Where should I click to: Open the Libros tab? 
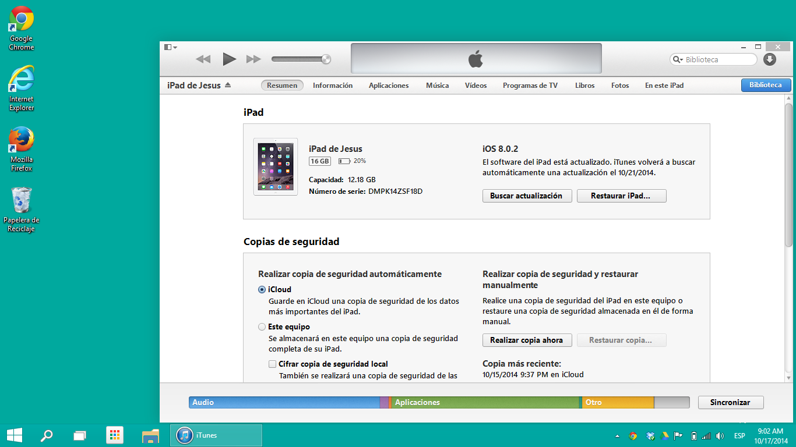[x=584, y=86]
